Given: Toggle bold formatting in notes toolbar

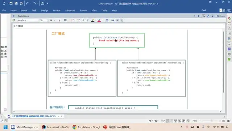Looking at the screenshot, I should tap(51, 20).
